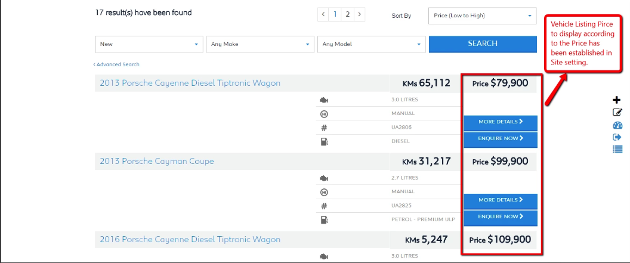Click hash stock number icon beside UA2806
This screenshot has width=630, height=263.
coord(324,128)
